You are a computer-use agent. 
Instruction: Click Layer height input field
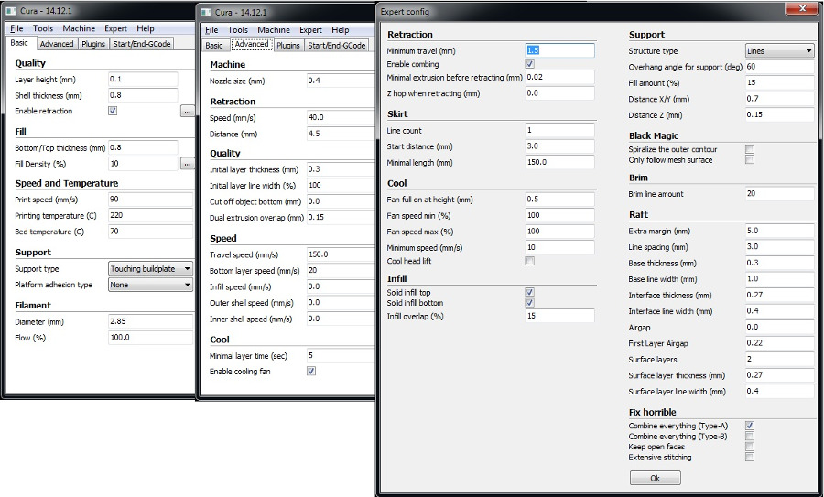[143, 80]
